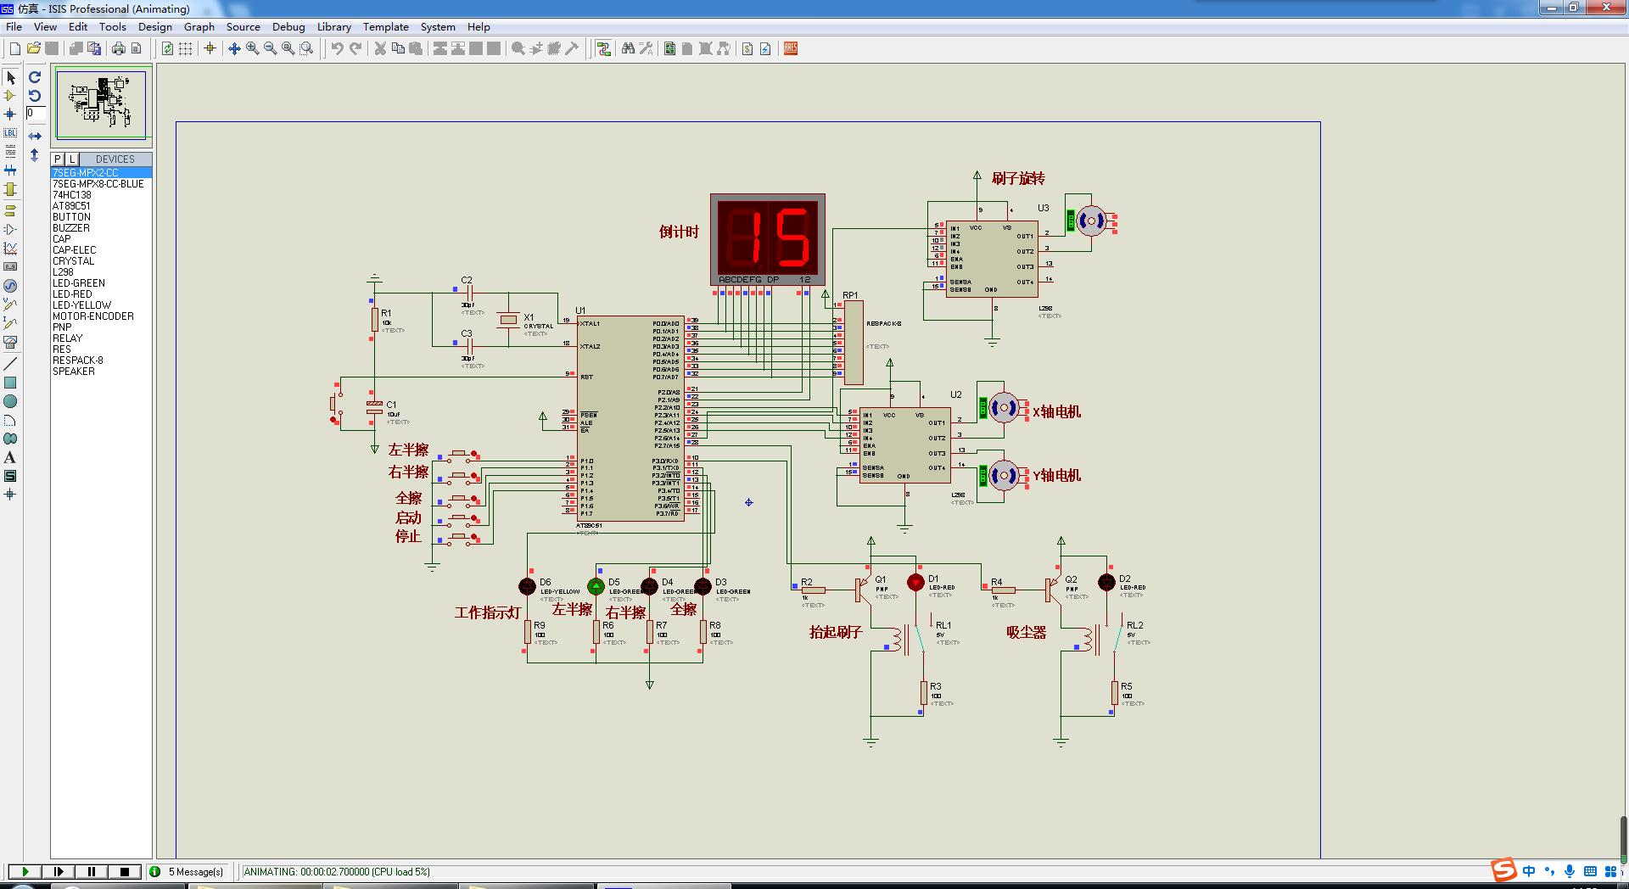Select MOTOR-ENCODER in the devices list
The image size is (1629, 889).
(101, 316)
